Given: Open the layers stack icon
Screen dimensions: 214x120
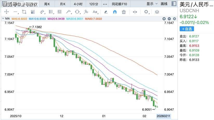Looking at the screenshot, I should click(x=157, y=12).
